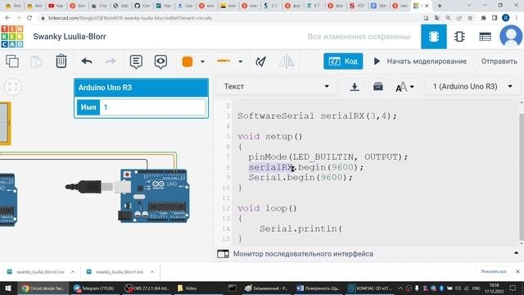The height and width of the screenshot is (295, 524).
Task: Click the Arduino Uno board on canvas
Action: click(x=154, y=196)
